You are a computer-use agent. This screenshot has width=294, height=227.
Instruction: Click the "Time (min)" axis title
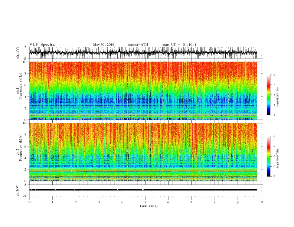click(148, 206)
